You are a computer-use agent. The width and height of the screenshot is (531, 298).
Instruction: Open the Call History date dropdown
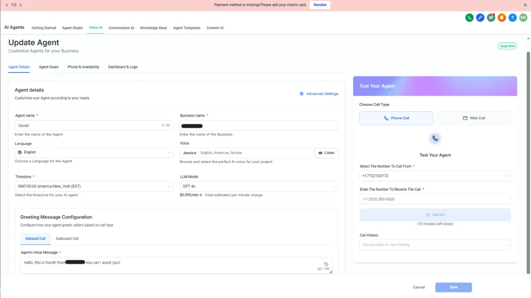click(x=435, y=245)
